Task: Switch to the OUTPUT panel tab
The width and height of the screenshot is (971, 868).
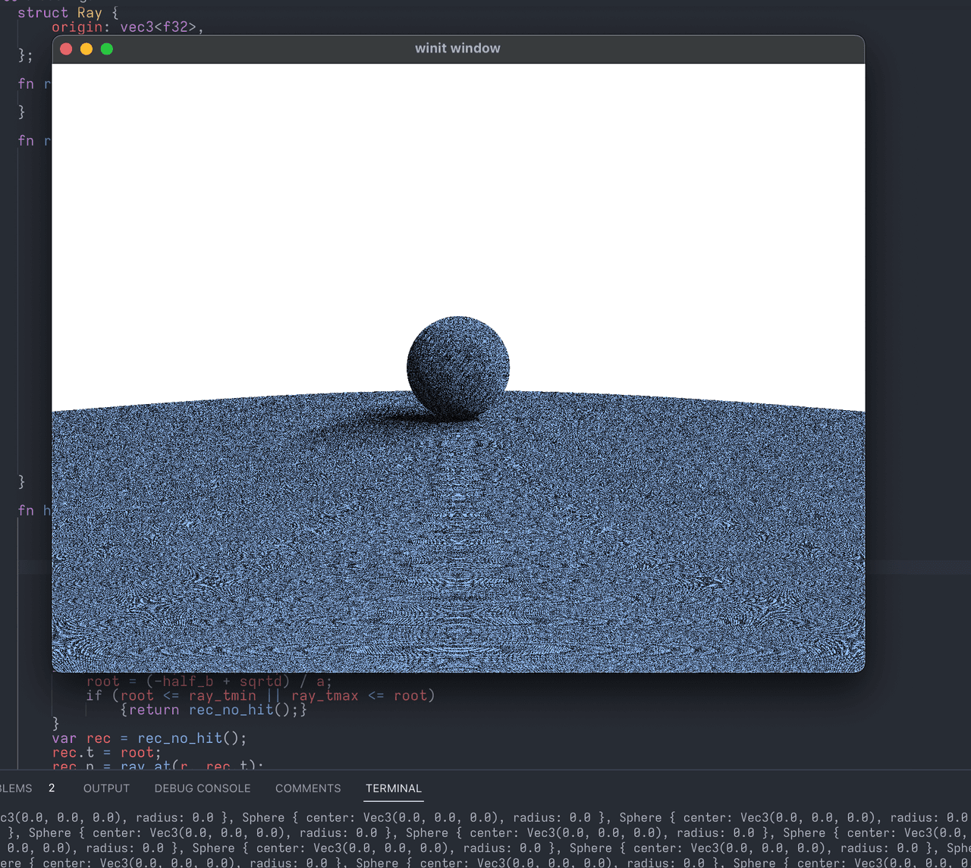Action: point(106,788)
